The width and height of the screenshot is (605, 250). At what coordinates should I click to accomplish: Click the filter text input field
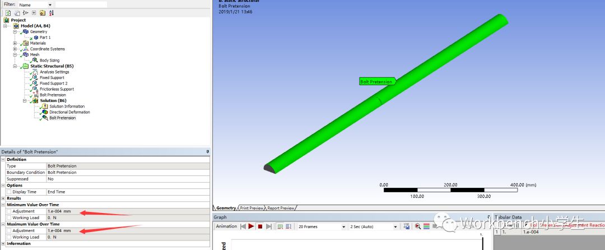click(81, 4)
